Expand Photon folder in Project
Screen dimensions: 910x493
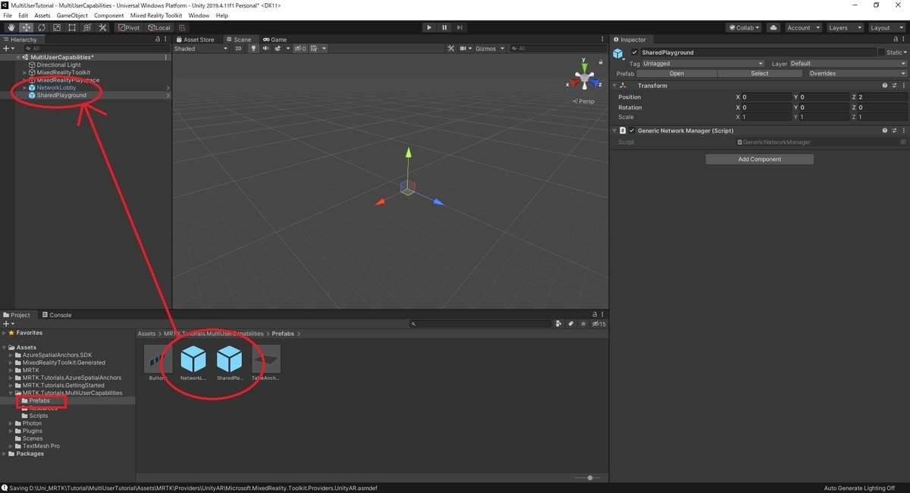coord(11,423)
